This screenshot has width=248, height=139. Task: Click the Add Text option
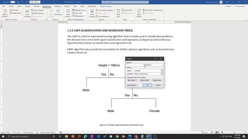pos(15,10)
